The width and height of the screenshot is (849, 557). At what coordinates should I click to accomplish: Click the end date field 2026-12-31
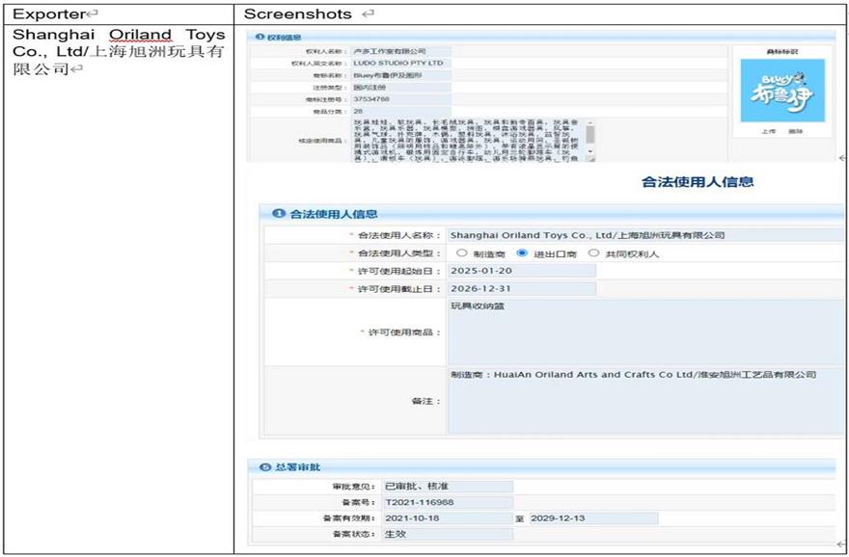pos(521,288)
